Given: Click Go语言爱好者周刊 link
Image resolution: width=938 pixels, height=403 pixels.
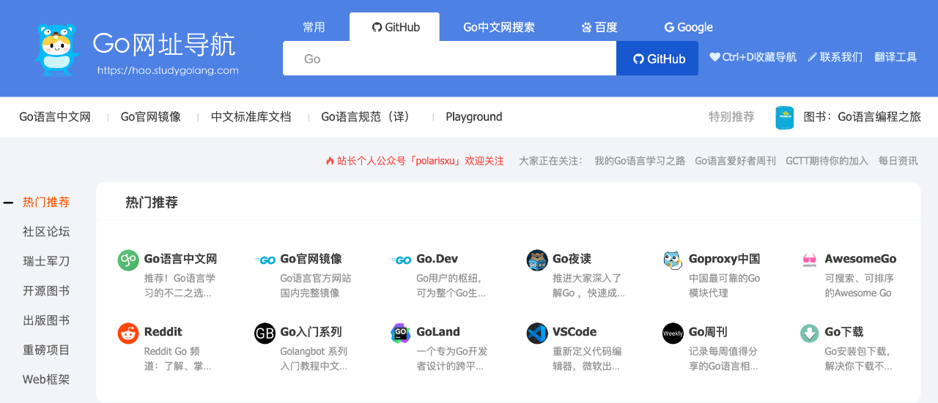Looking at the screenshot, I should tap(735, 161).
